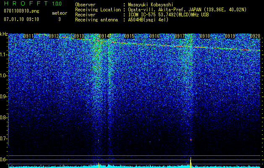Click the 0.6 kHz axis label

point(4,160)
